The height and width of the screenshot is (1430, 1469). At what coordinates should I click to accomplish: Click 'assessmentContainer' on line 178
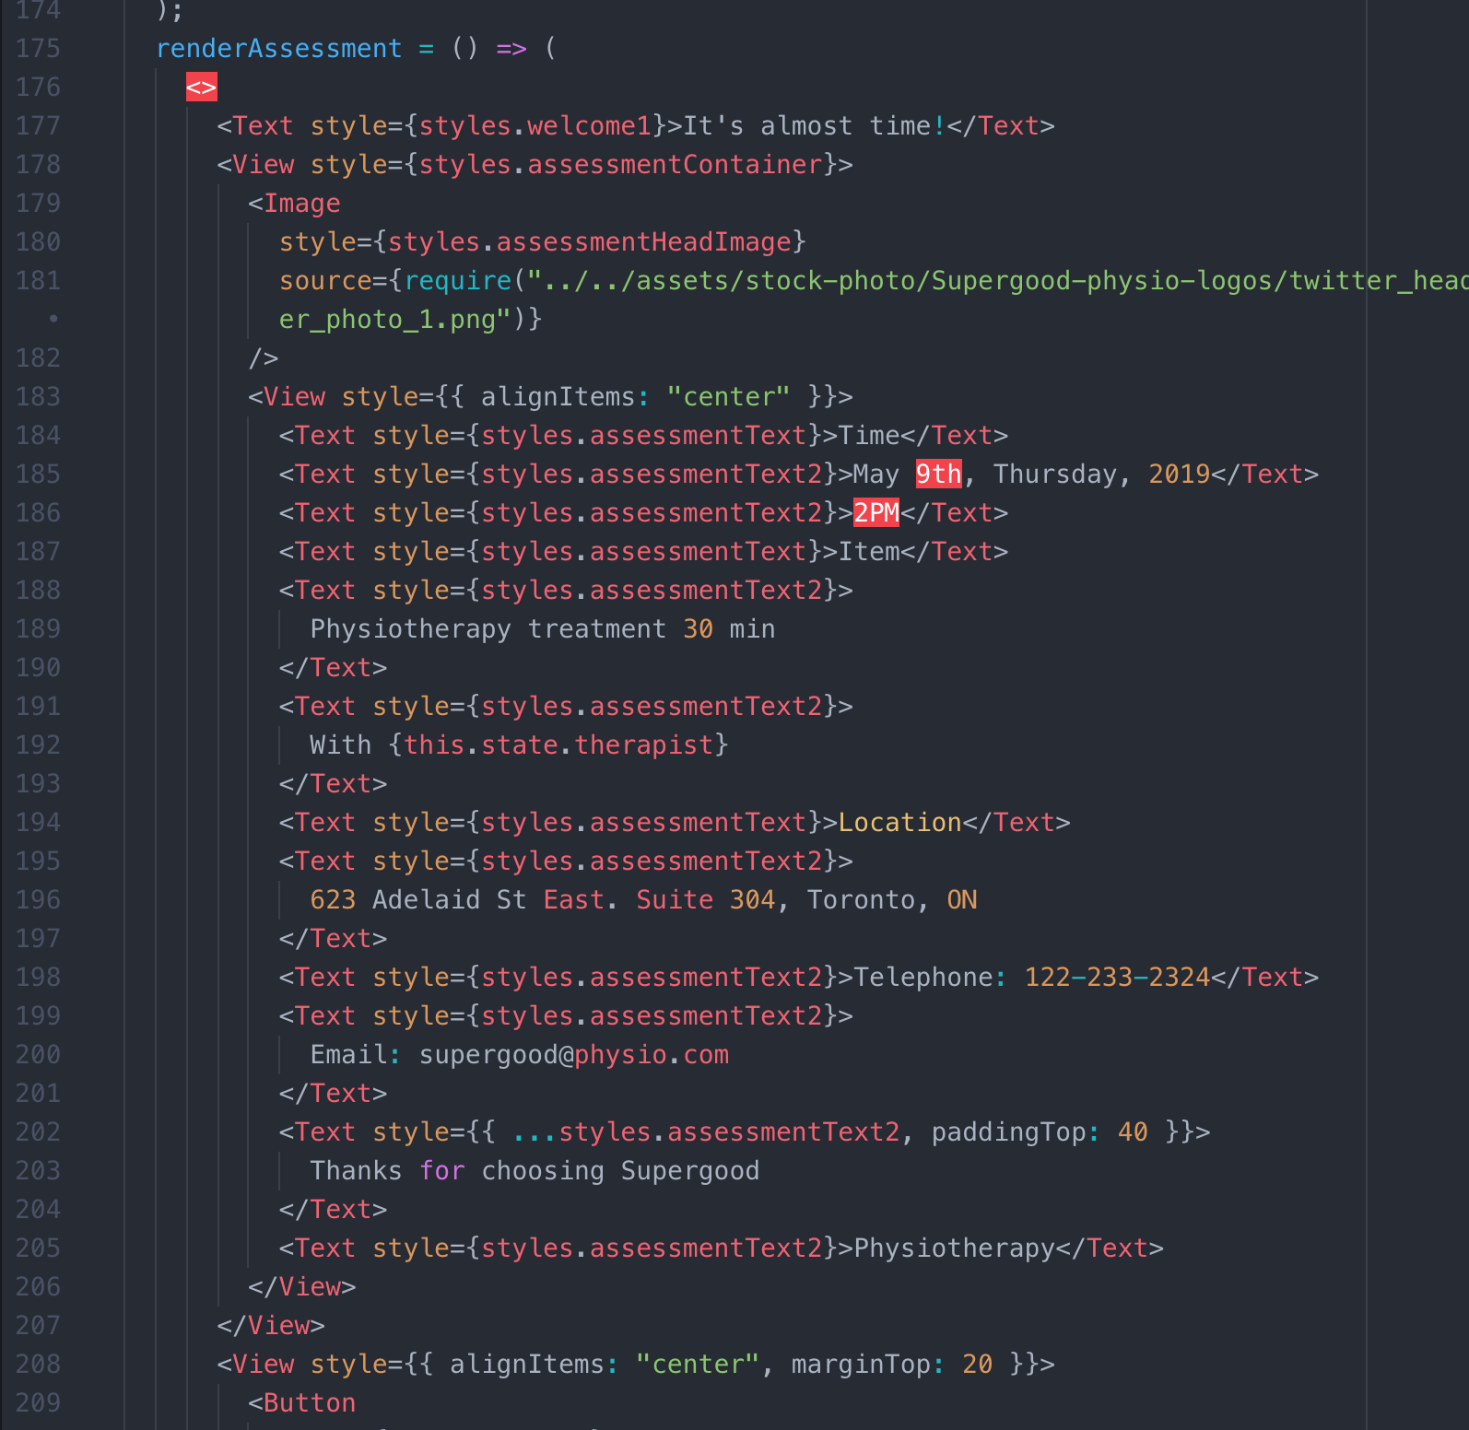(x=675, y=165)
